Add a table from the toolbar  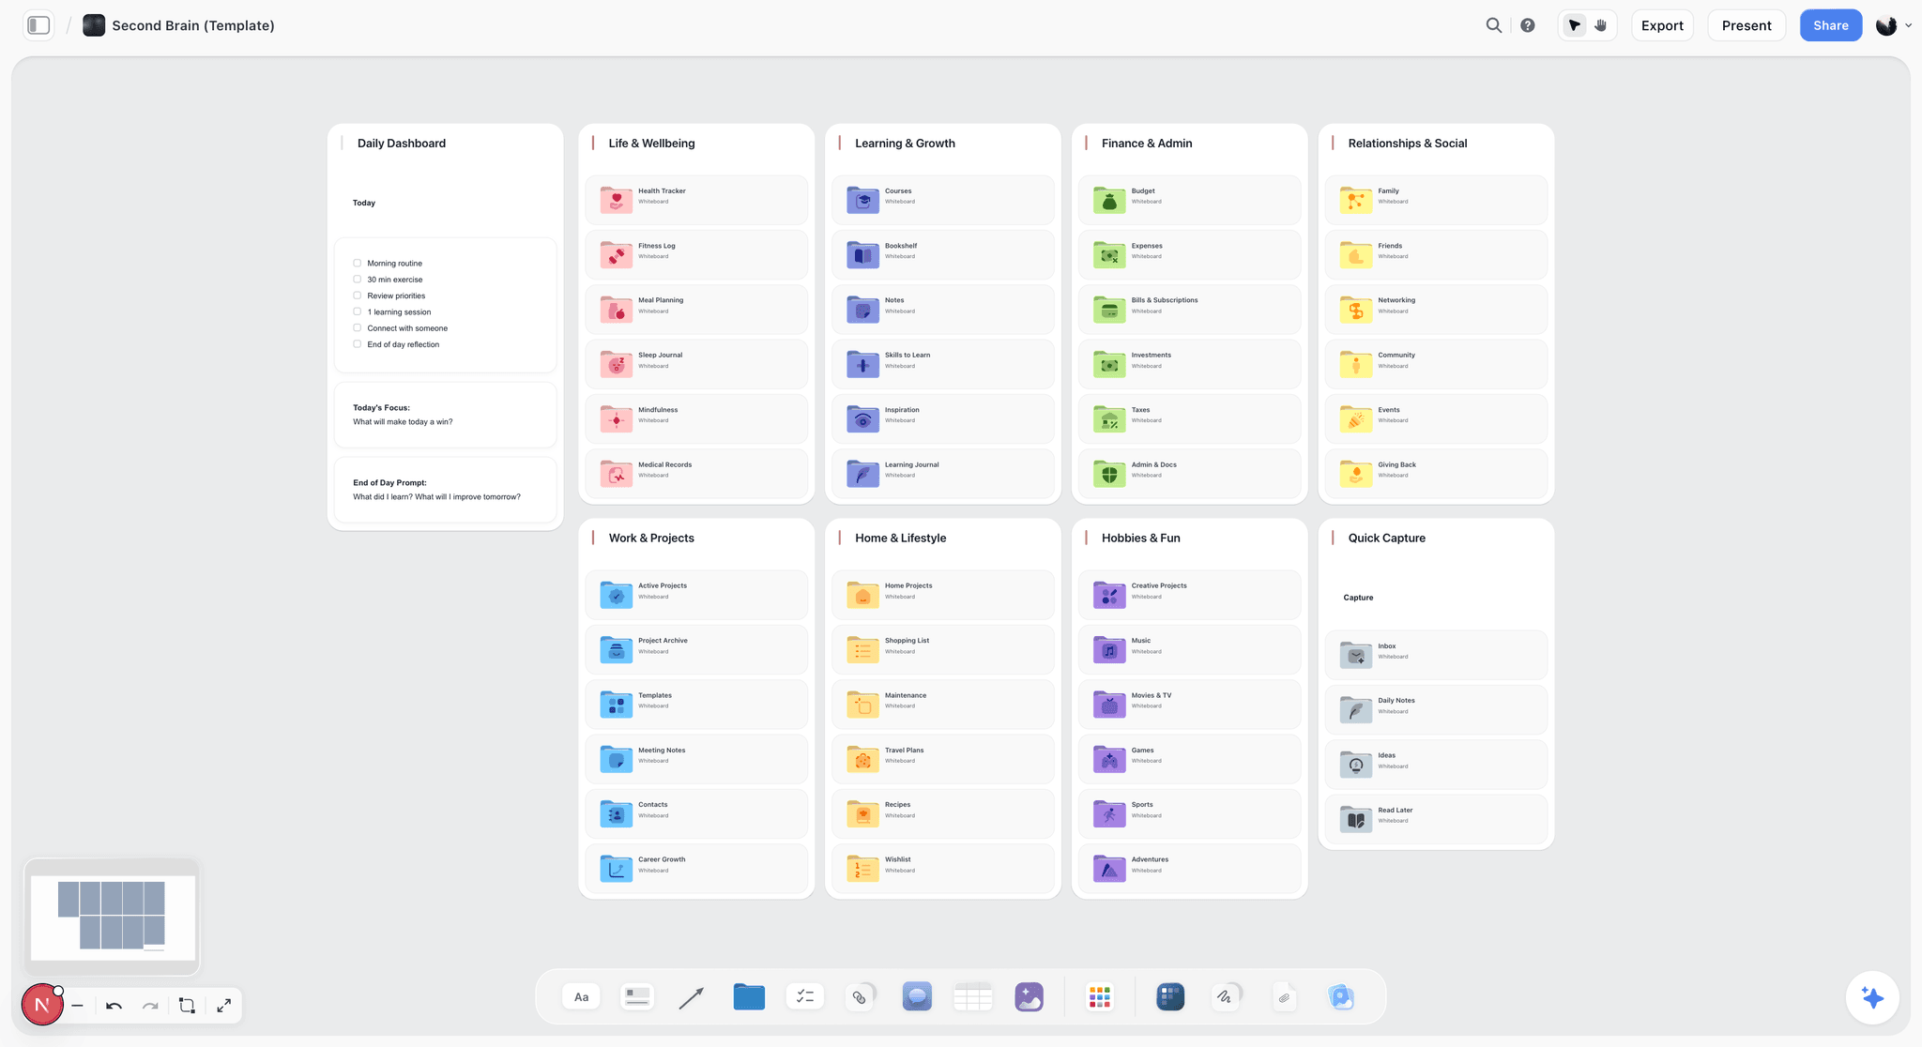point(973,996)
